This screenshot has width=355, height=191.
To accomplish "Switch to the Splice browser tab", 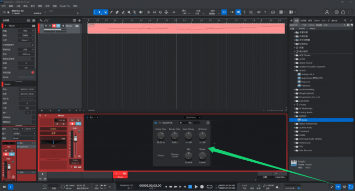I will coord(317,20).
